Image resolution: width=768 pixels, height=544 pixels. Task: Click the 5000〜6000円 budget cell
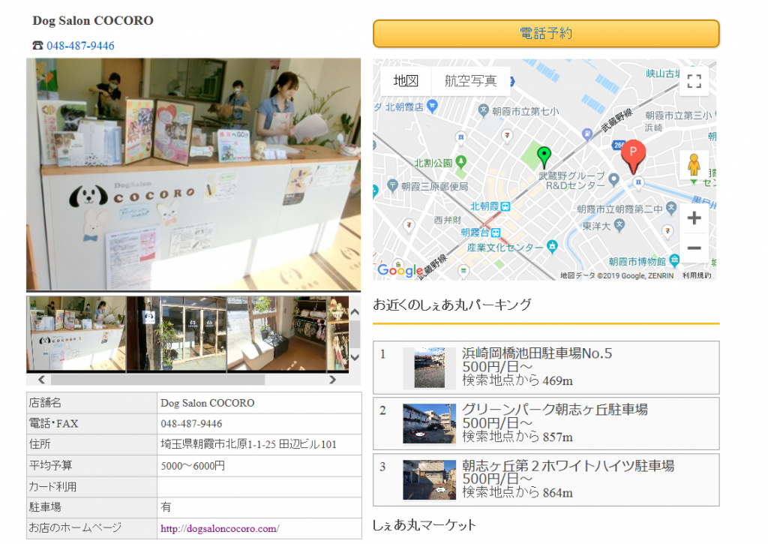[259, 465]
